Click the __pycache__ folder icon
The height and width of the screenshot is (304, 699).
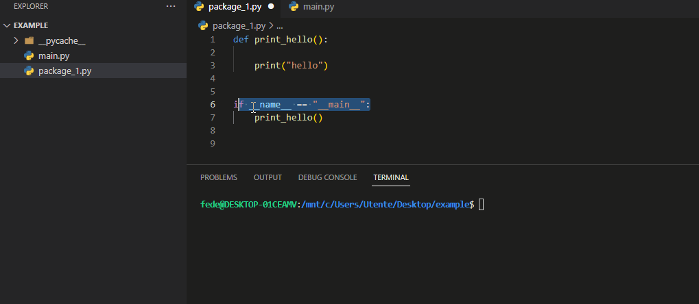[29, 41]
